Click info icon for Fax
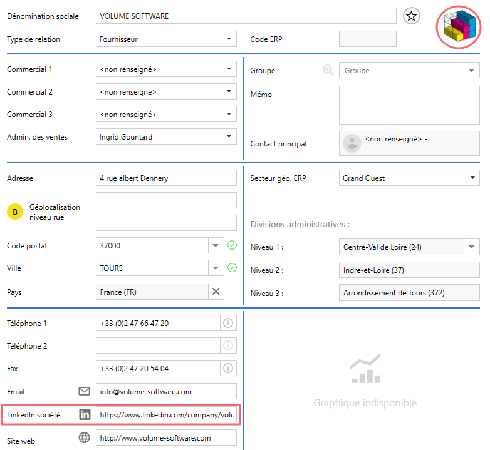 (x=228, y=368)
